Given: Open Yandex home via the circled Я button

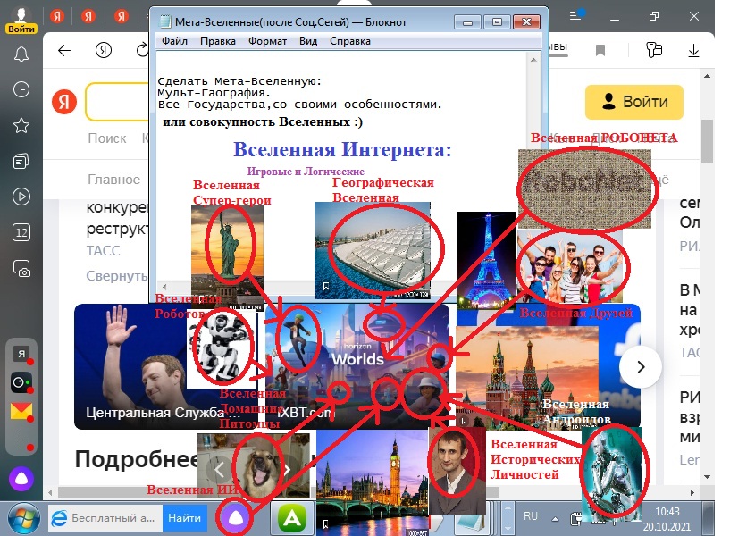Looking at the screenshot, I should coord(104,50).
